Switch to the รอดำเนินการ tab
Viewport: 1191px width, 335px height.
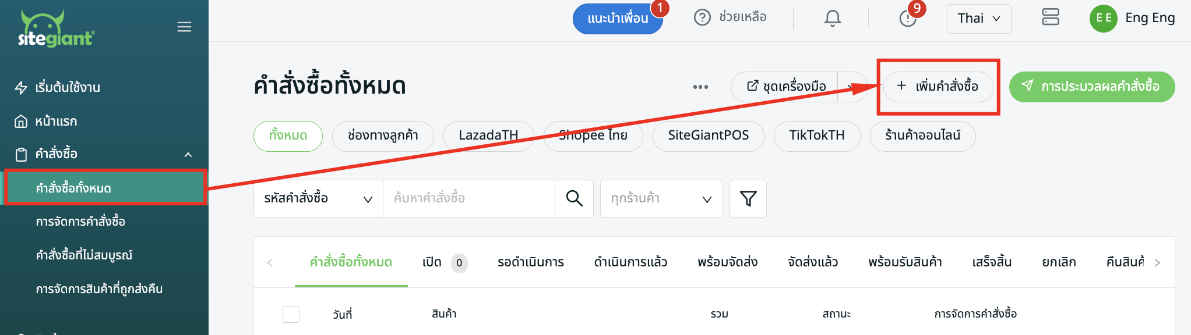tap(530, 262)
